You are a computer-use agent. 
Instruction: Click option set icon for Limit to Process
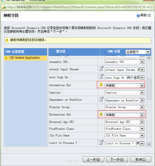pyautogui.click(x=101, y=143)
